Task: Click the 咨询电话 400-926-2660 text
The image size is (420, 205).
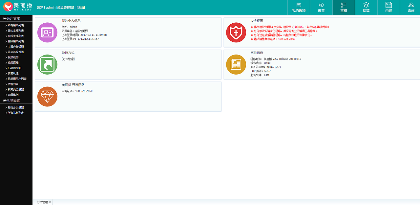Action: (77, 91)
